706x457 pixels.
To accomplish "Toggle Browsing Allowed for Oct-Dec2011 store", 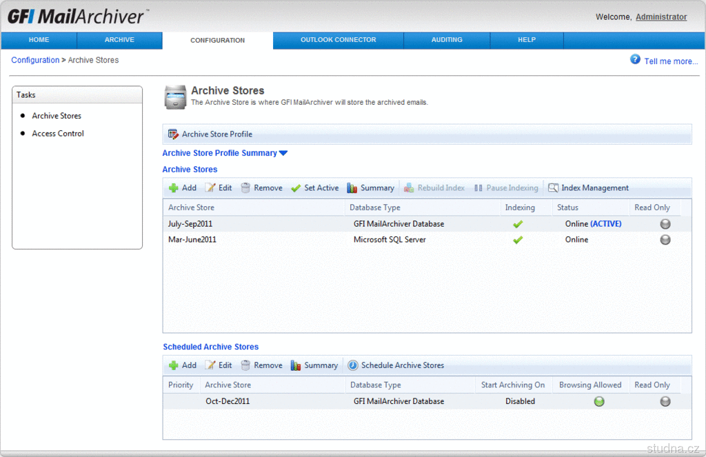I will tap(599, 401).
